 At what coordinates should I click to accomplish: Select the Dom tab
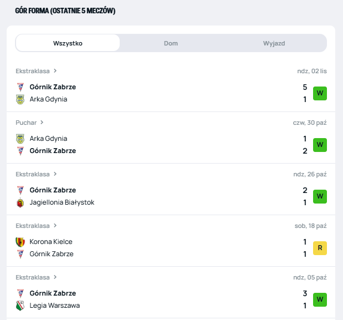tap(171, 43)
